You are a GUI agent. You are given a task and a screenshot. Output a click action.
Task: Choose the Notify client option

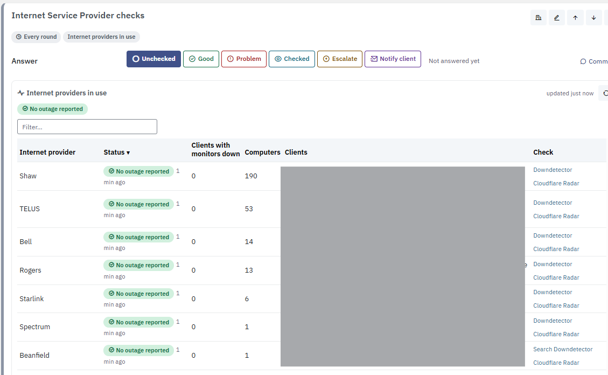tap(393, 59)
